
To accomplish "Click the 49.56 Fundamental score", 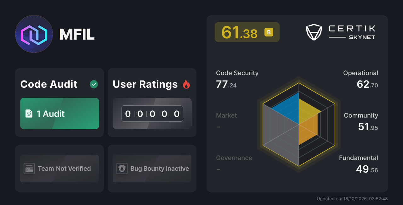I will [367, 169].
